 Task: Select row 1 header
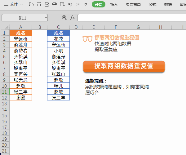[5, 33]
